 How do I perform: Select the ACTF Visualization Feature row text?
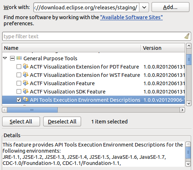[x=62, y=83]
